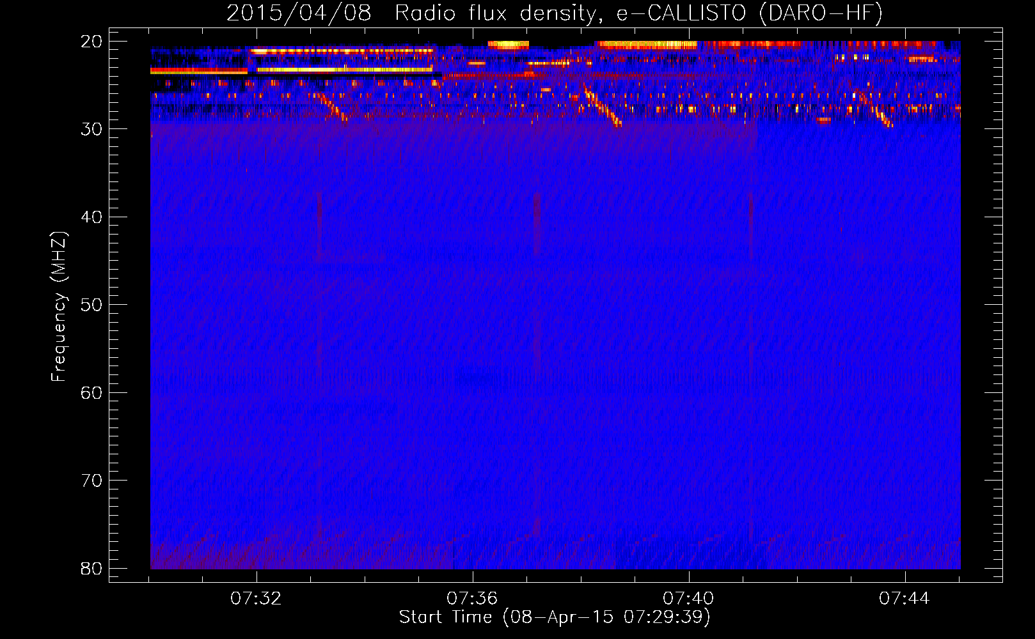Click the 07:32 time tick label

pos(256,599)
